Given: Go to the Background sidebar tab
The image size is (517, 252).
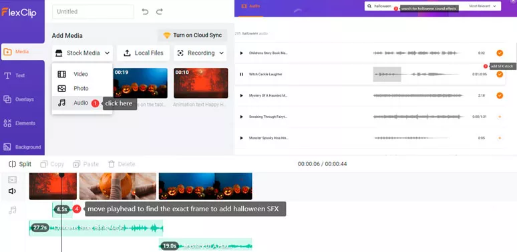Looking at the screenshot, I should (x=22, y=147).
